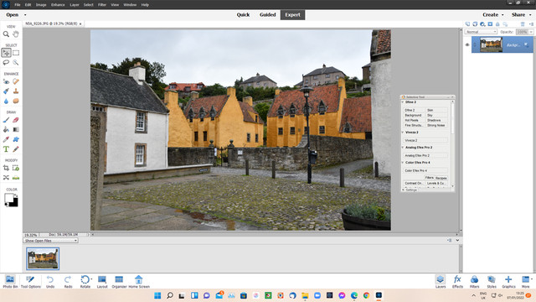Toggle the Layers panel button
The height and width of the screenshot is (302, 536).
pyautogui.click(x=441, y=282)
